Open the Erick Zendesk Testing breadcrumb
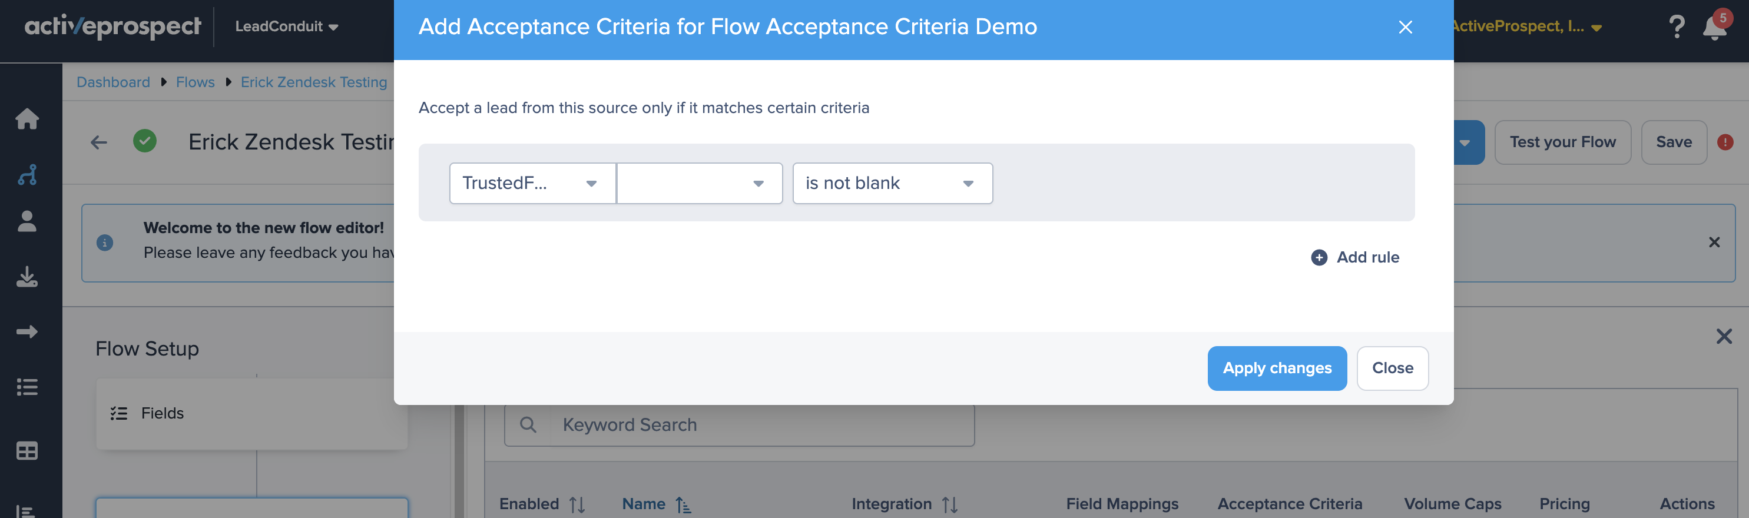Viewport: 1749px width, 518px height. pos(314,82)
